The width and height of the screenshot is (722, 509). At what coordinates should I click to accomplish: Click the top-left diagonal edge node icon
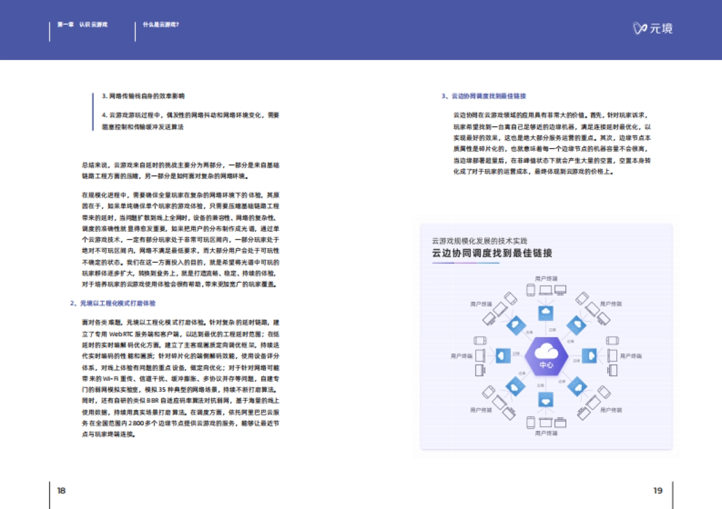516,325
